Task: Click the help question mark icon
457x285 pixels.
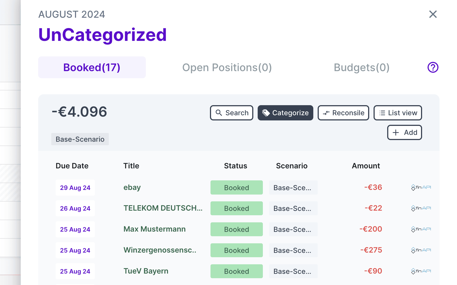Action: tap(433, 67)
